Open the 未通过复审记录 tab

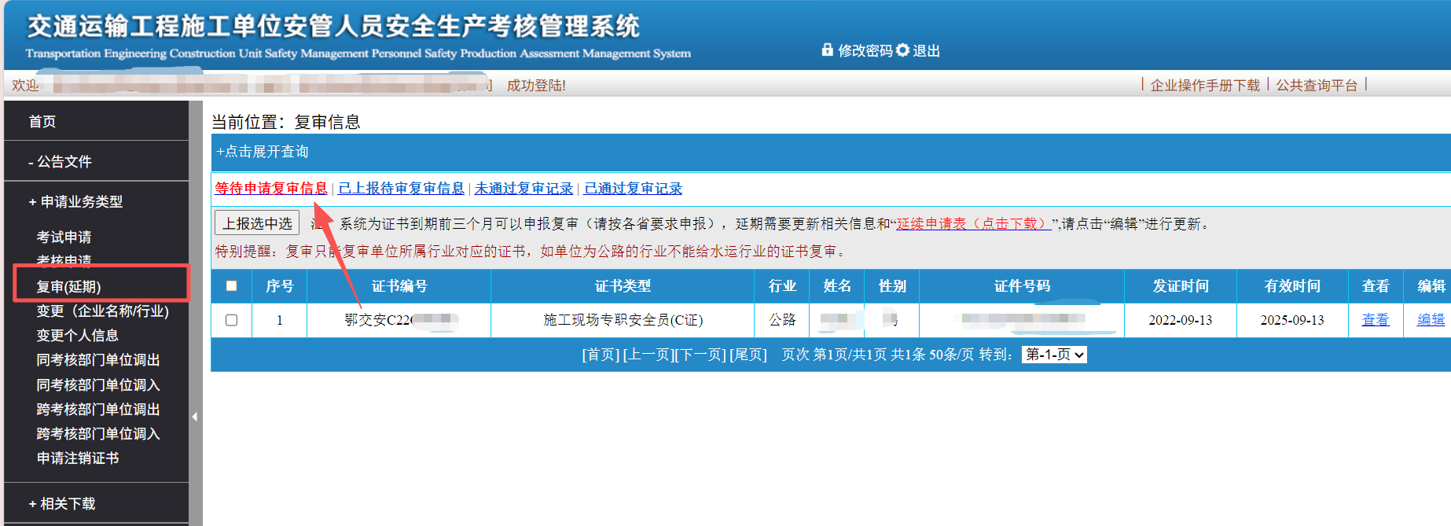point(523,189)
